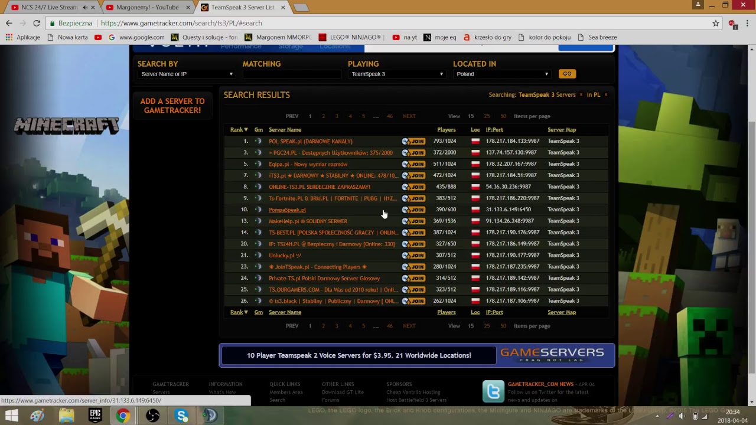Open TeamSpeak client from taskbar

210,416
